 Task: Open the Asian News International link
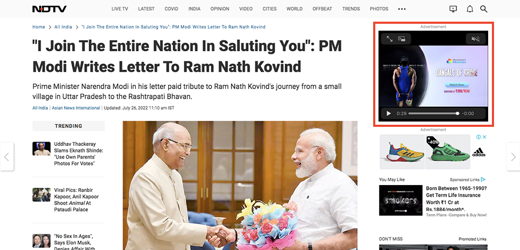tap(76, 108)
